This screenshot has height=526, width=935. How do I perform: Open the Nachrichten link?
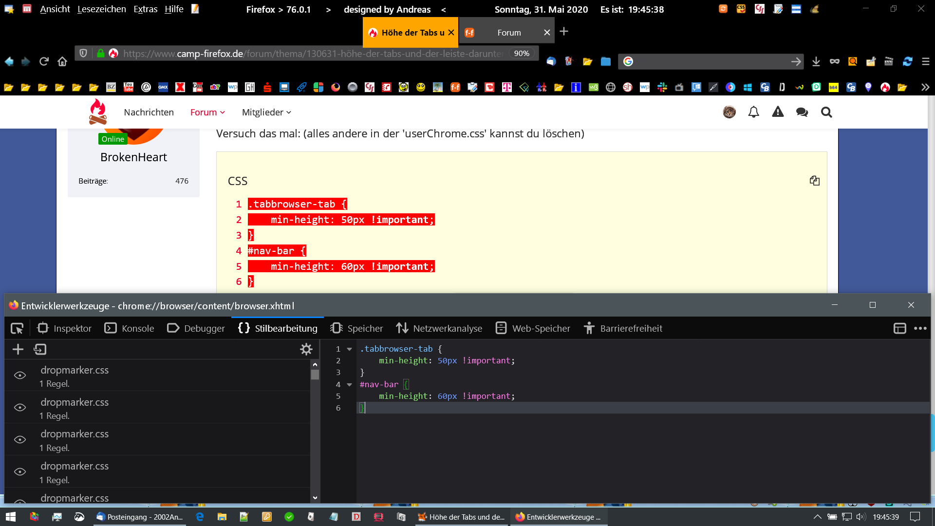(149, 113)
